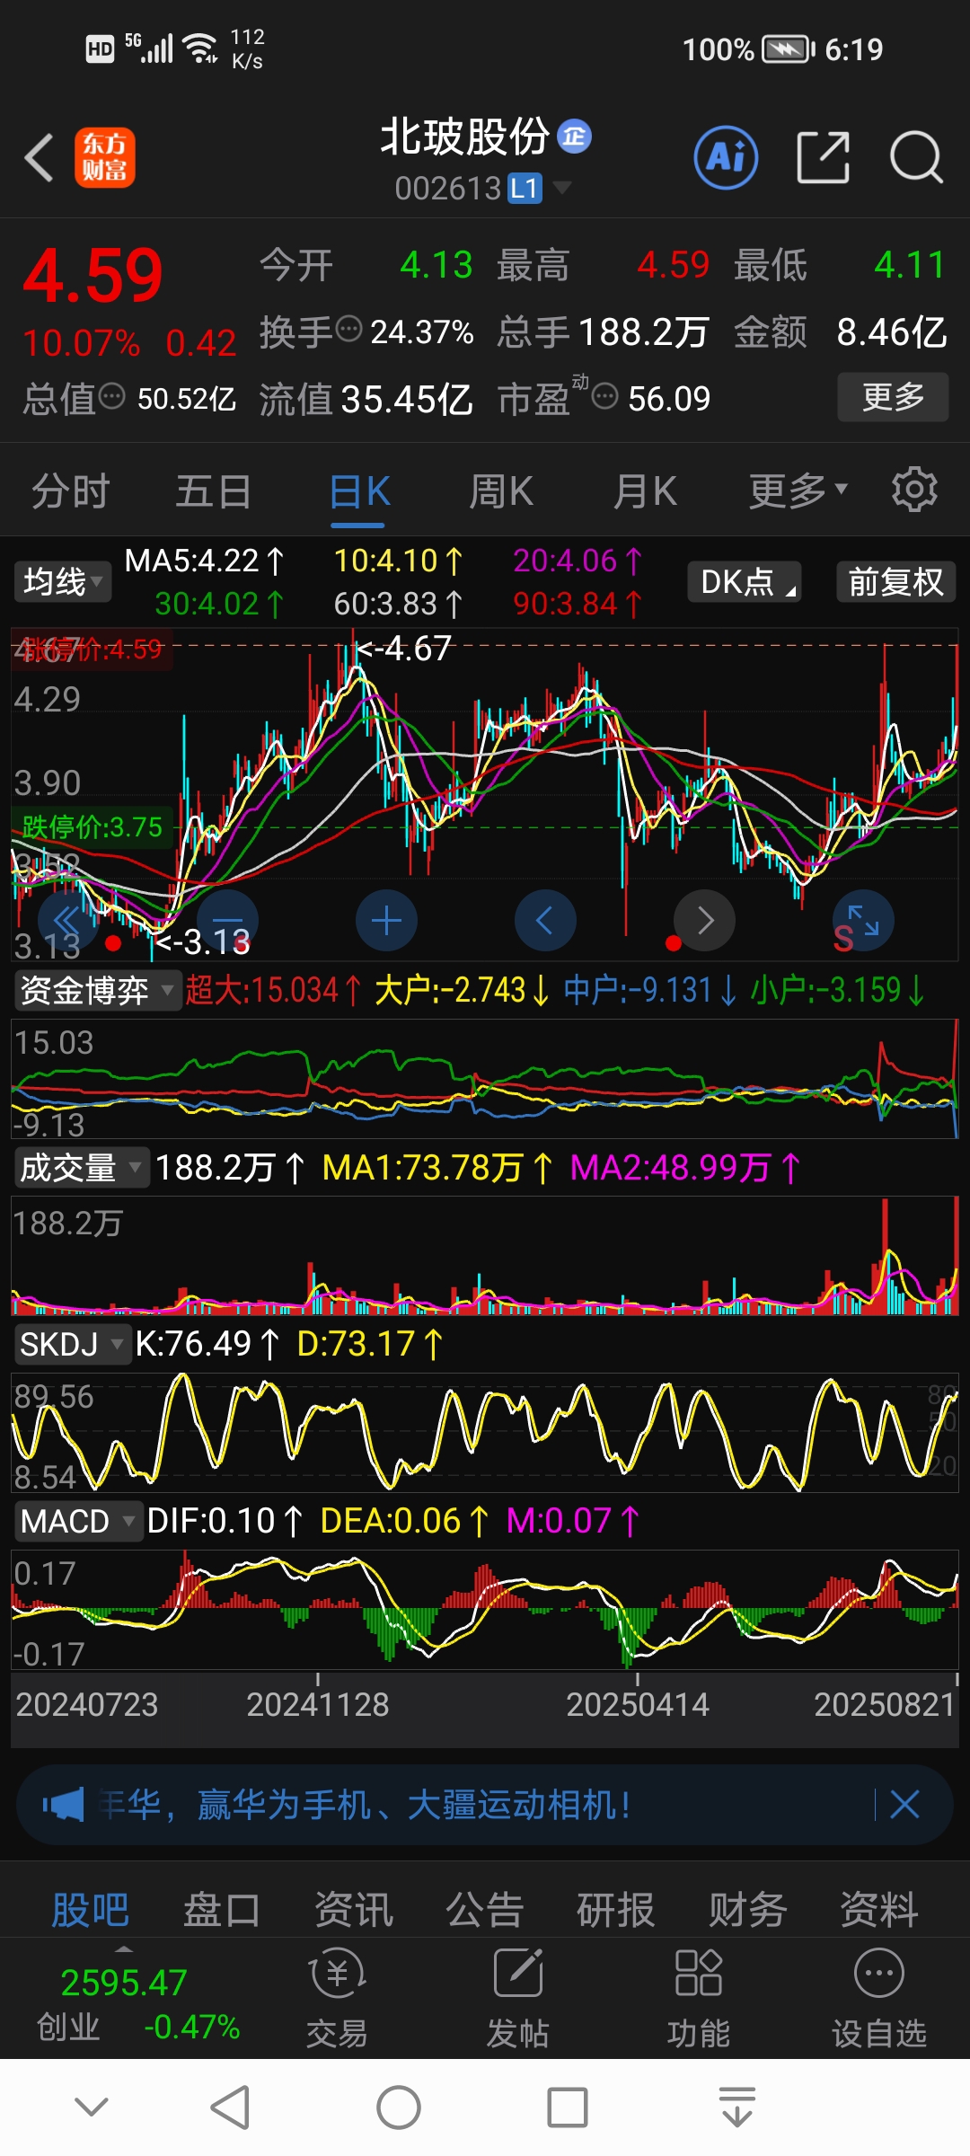
Task: Open the 均线 indicator dropdown
Action: click(62, 581)
